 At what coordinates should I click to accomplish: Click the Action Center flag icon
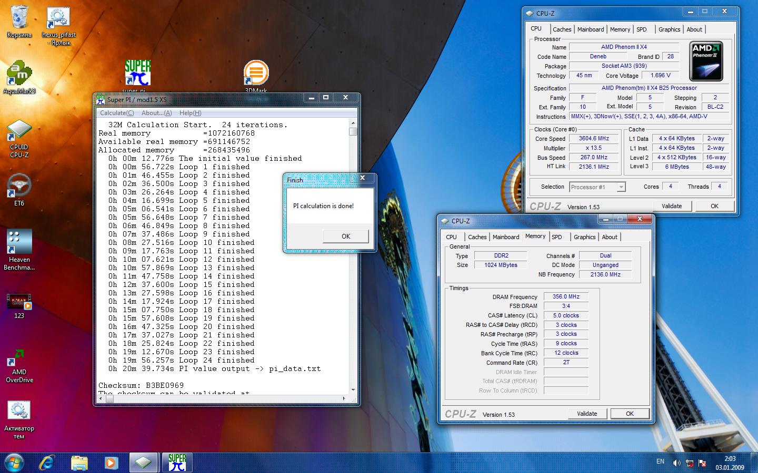702,463
